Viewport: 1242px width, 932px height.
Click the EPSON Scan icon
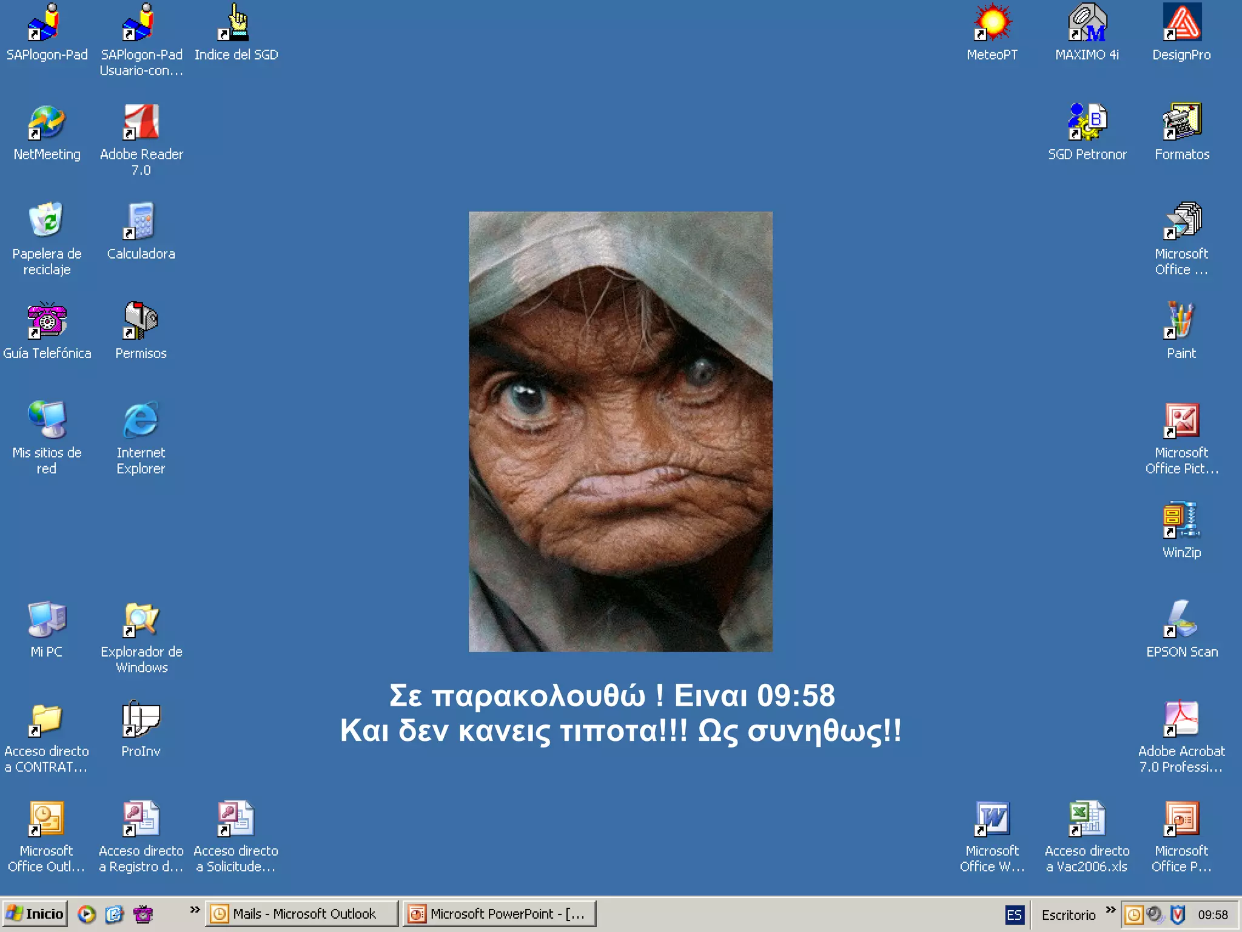point(1181,620)
